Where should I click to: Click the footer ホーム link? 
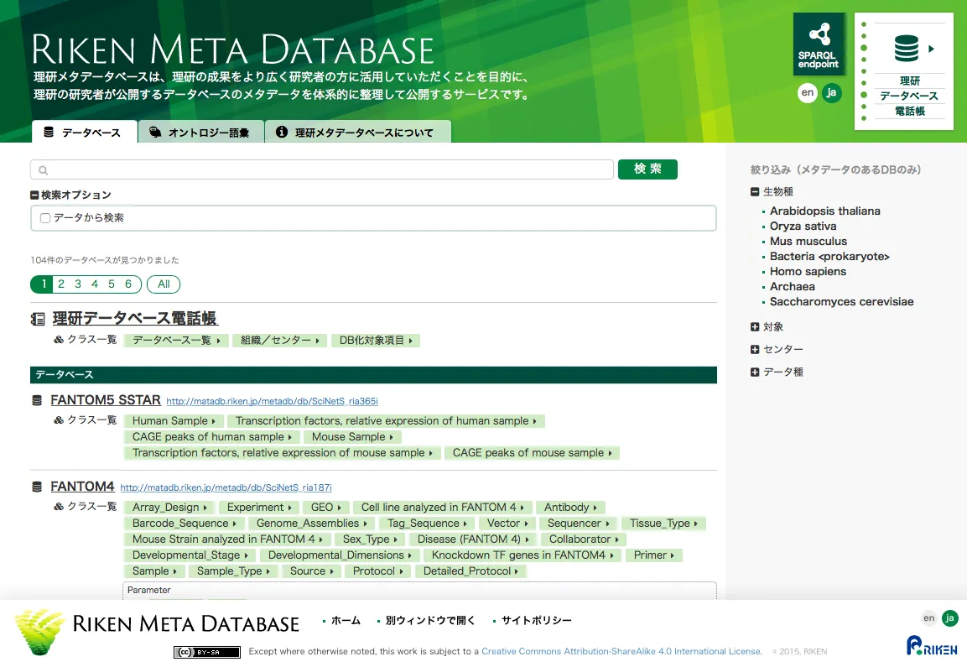pos(346,621)
